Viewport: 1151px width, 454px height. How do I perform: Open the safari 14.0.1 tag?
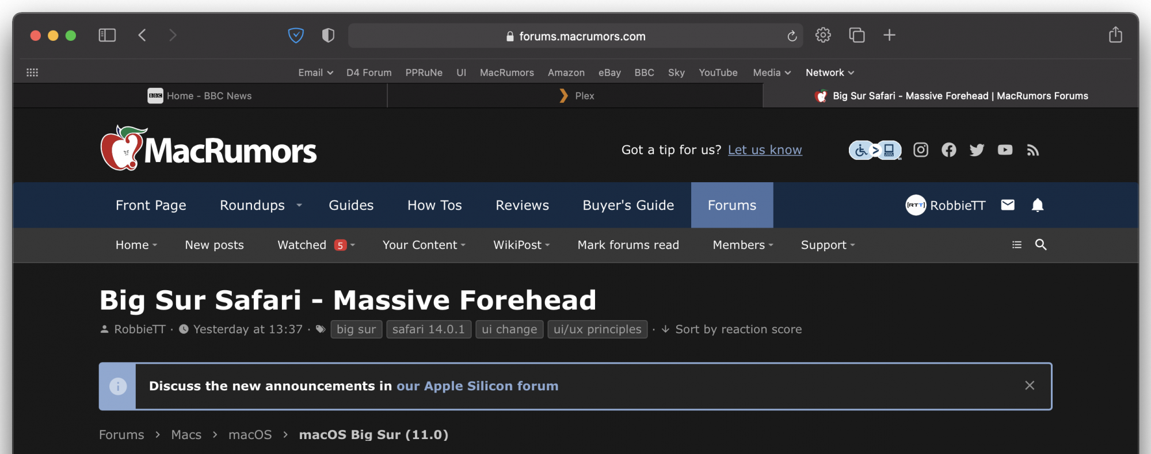pos(429,329)
